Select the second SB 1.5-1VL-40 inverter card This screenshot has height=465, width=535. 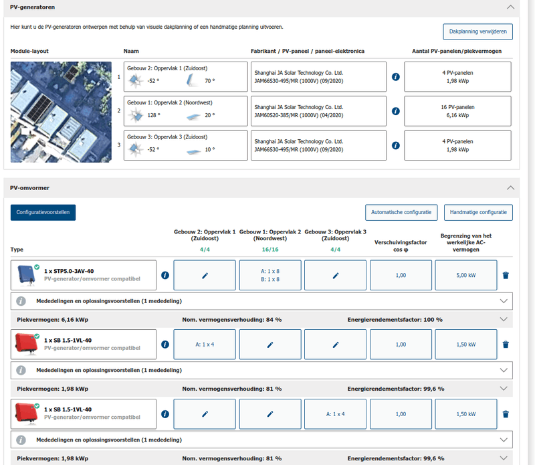84,414
